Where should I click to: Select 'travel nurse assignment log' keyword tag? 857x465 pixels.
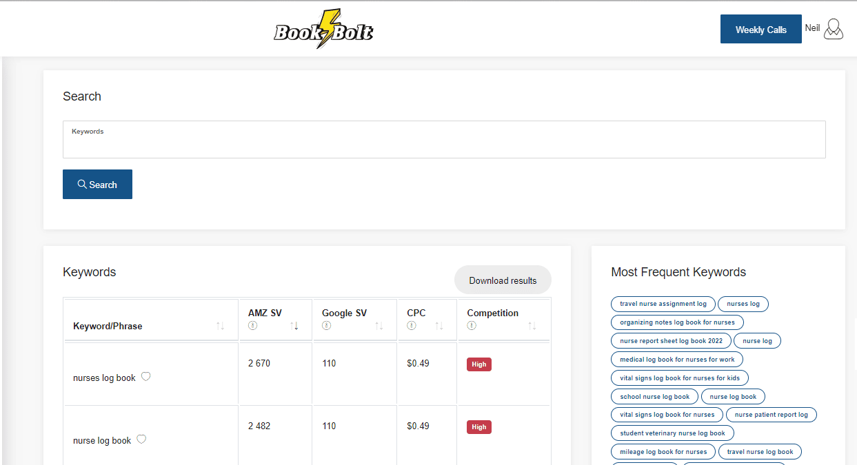(663, 304)
